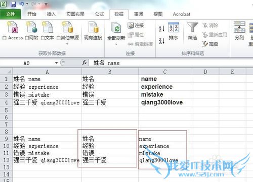Image resolution: width=253 pixels, height=182 pixels.
Task: Switch to the 审阅 ribbon tab
Action: tap(139, 14)
